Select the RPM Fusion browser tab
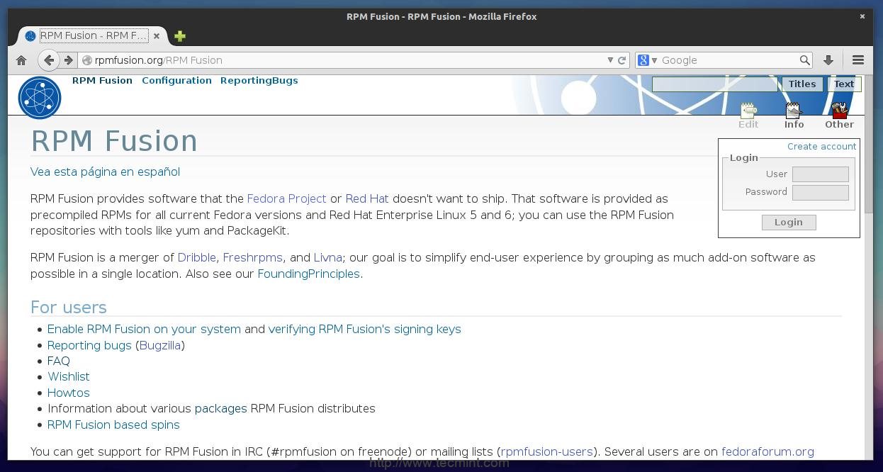 point(93,35)
